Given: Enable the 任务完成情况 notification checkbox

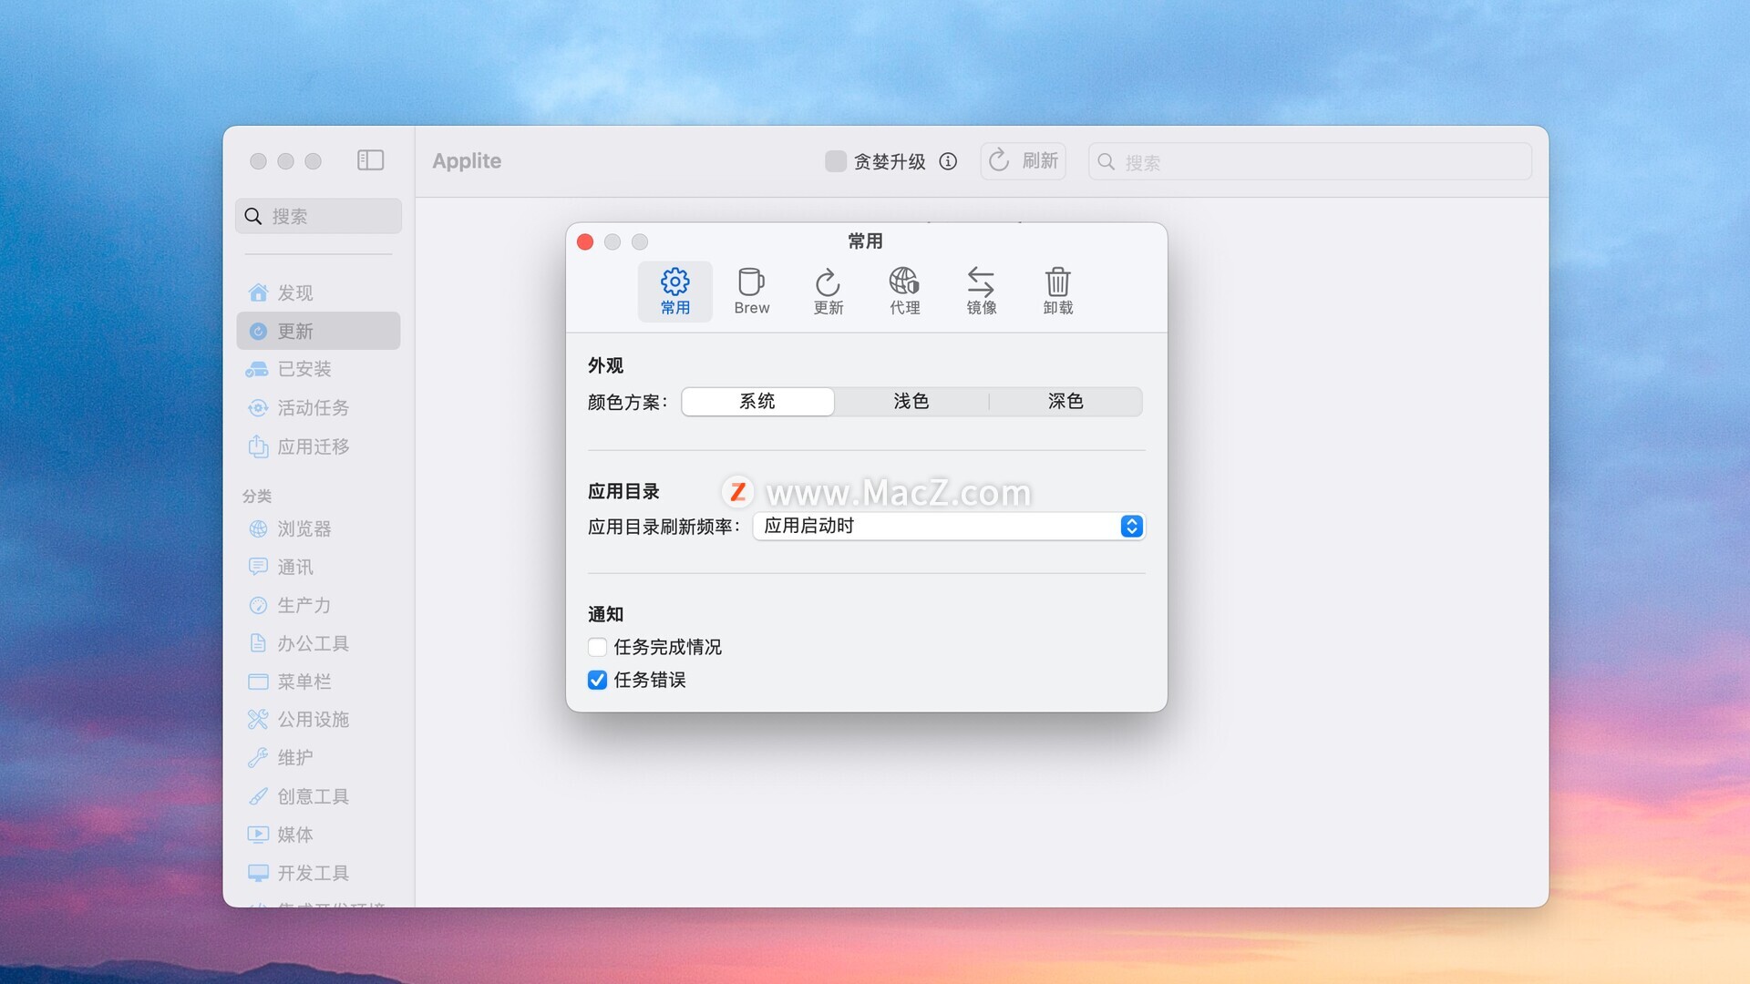Looking at the screenshot, I should pos(597,648).
